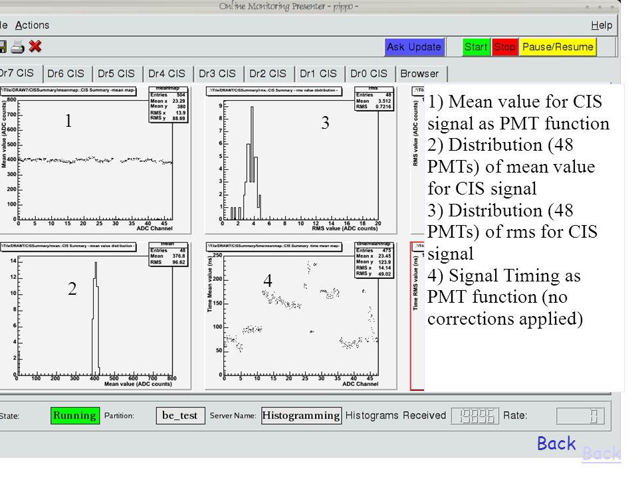Click the blue Back link
This screenshot has height=478, width=638.
[x=556, y=443]
